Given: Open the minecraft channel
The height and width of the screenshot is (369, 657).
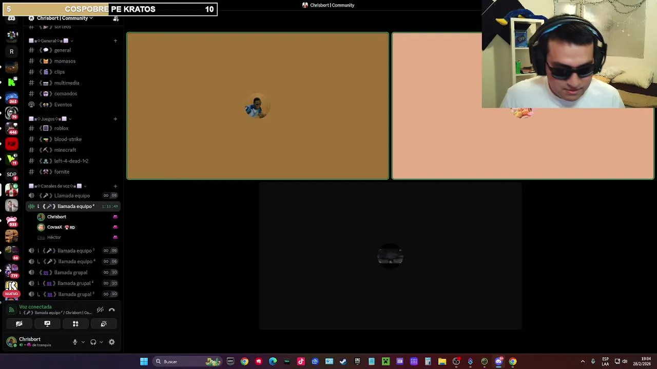Looking at the screenshot, I should pos(73,150).
